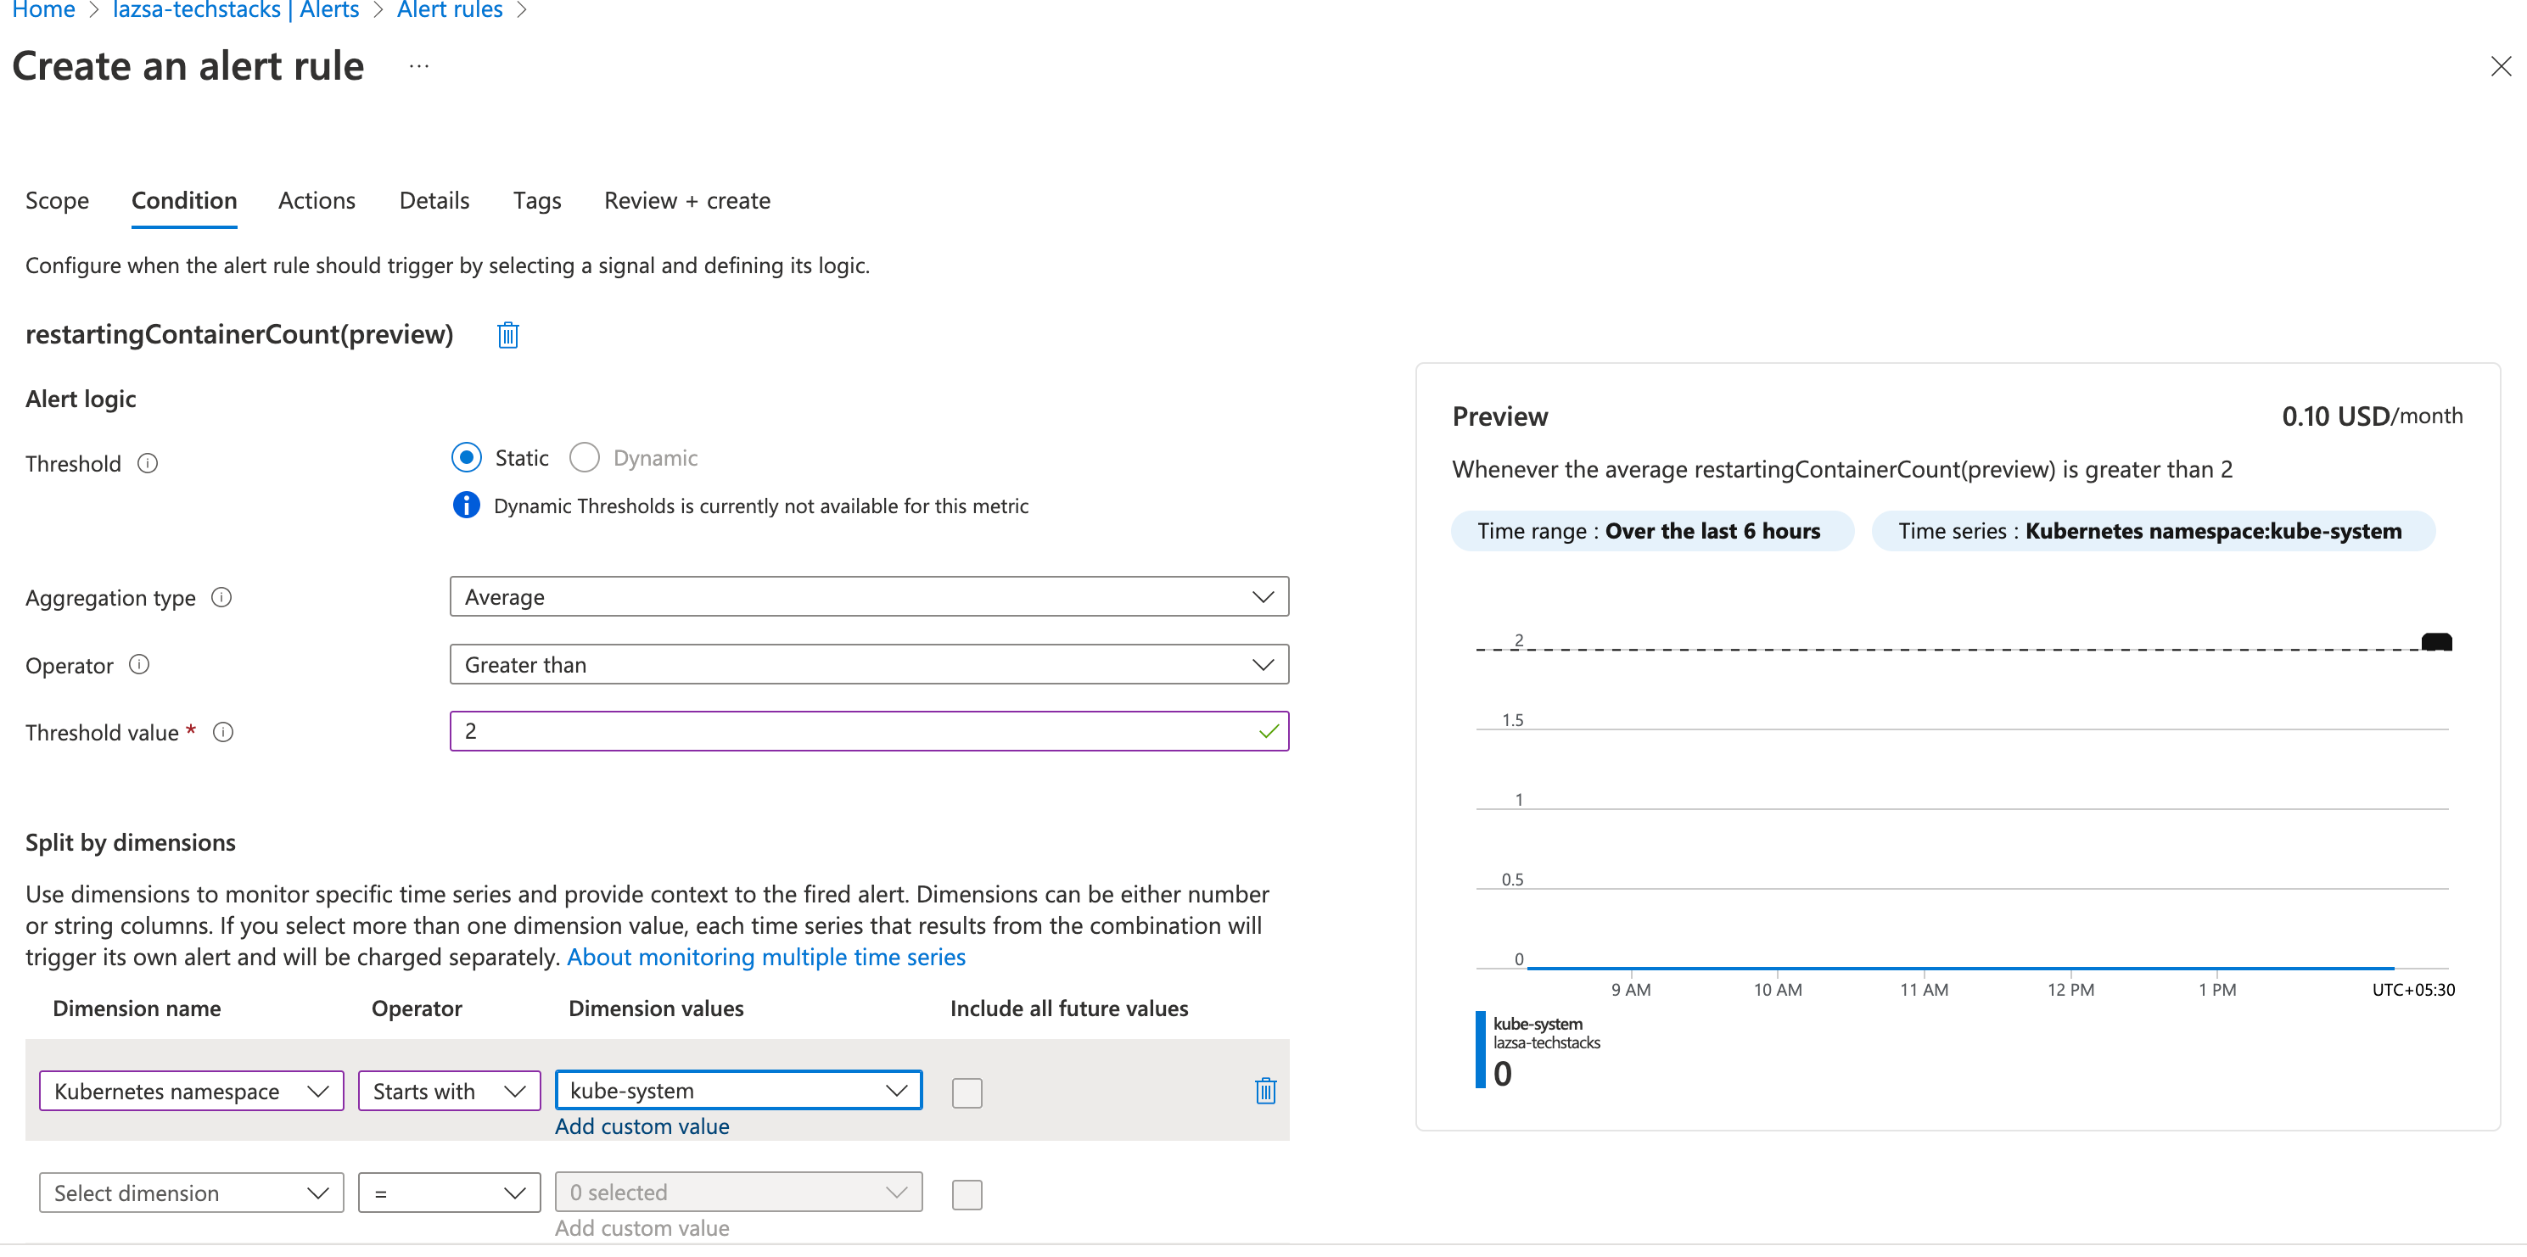2527x1257 pixels.
Task: Click the Include all future values column header
Action: coord(1069,1008)
